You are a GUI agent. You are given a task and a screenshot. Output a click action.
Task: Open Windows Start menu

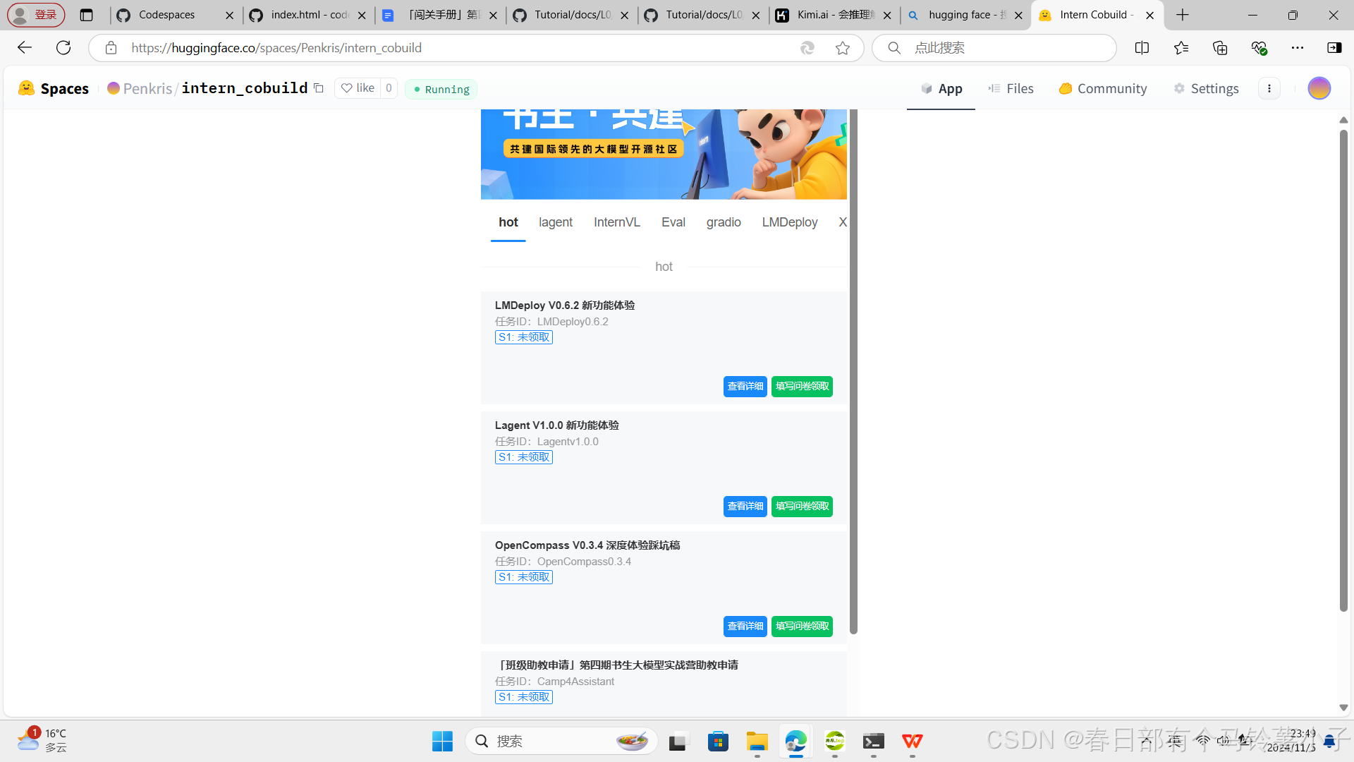(442, 742)
